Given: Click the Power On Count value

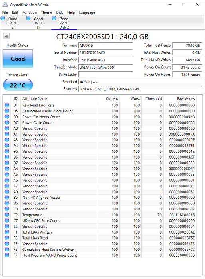Looking at the screenshot, I should pos(187,67).
